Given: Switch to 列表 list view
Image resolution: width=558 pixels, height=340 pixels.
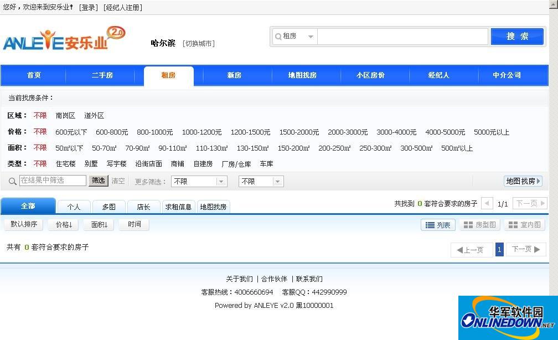Looking at the screenshot, I should pyautogui.click(x=438, y=225).
